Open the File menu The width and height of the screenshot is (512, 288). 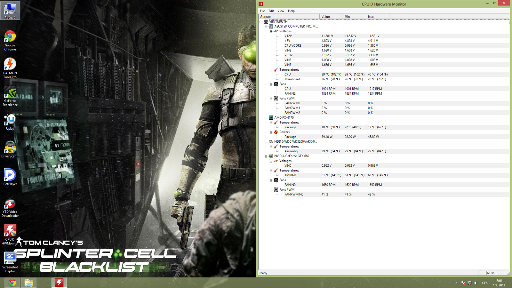tap(262, 11)
